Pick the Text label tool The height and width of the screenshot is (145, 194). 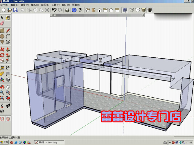(8, 74)
